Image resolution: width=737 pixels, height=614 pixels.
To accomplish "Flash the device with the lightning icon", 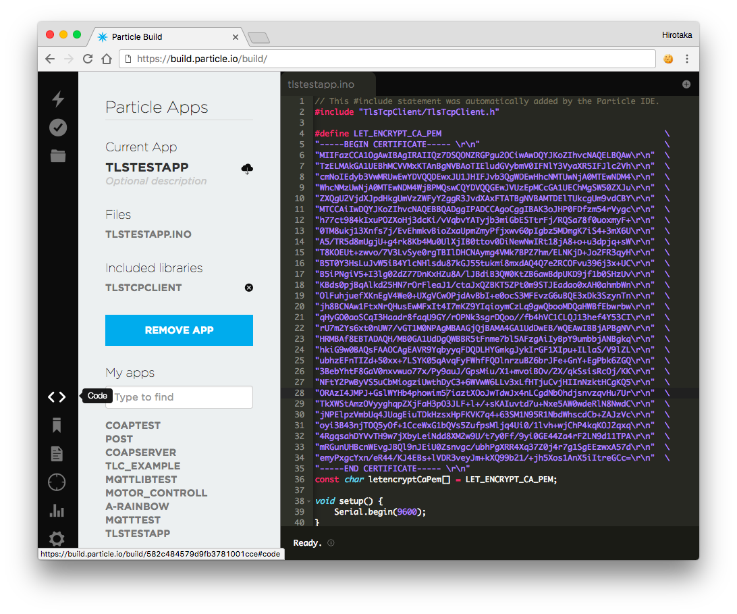I will tap(58, 99).
